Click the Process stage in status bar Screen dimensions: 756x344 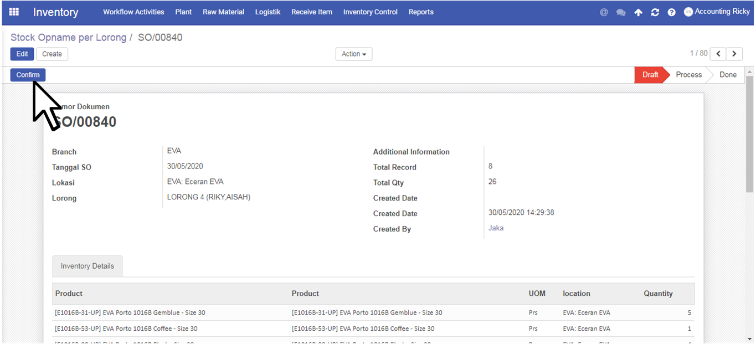point(688,75)
